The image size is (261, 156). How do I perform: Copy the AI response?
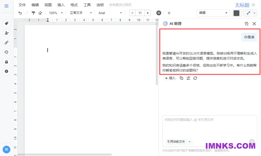pos(181,78)
